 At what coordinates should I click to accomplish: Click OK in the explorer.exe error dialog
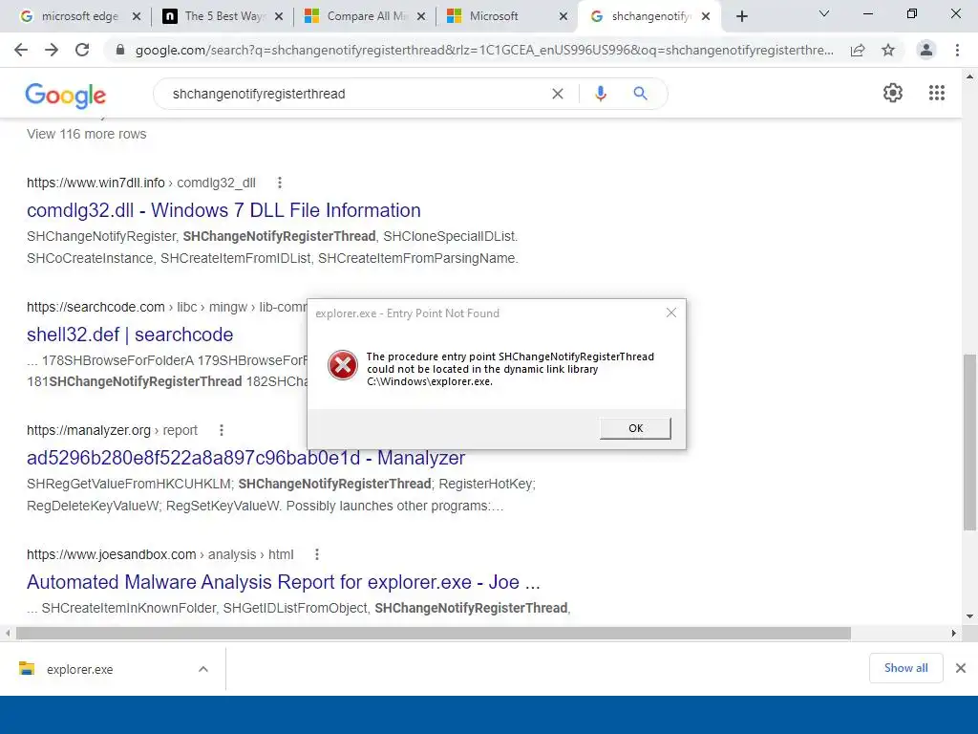coord(635,428)
